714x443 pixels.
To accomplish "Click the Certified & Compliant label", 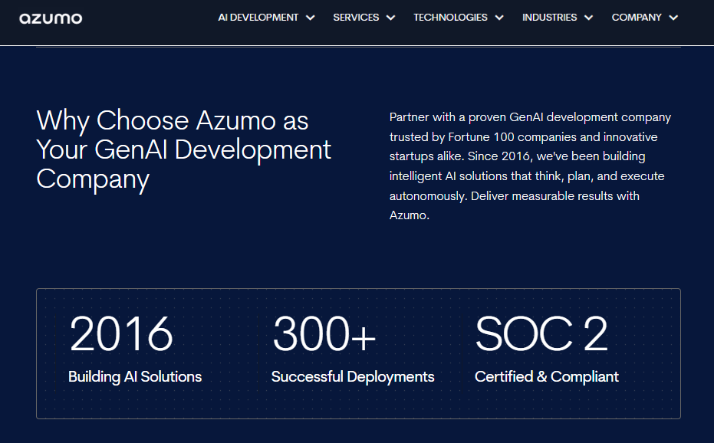I will [x=546, y=376].
